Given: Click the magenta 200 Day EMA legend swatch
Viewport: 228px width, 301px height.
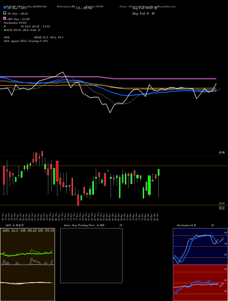Looking at the screenshot, I should tap(5, 18).
